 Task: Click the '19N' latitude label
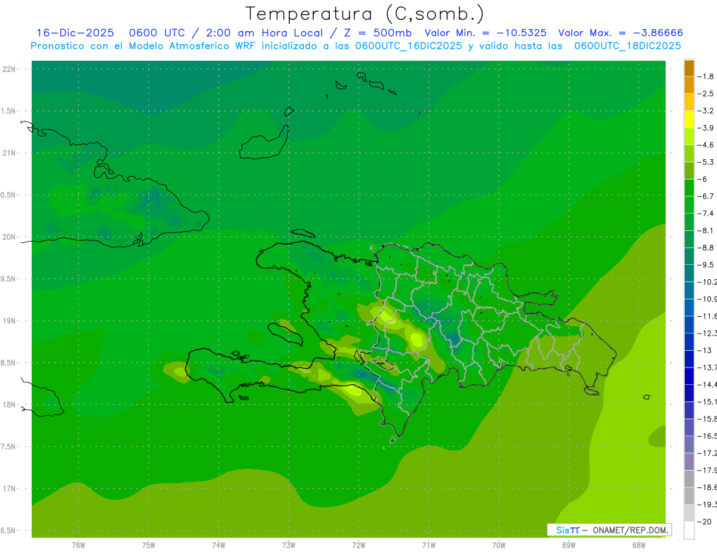point(10,321)
